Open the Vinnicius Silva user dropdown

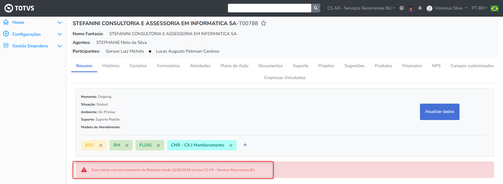[x=451, y=8]
